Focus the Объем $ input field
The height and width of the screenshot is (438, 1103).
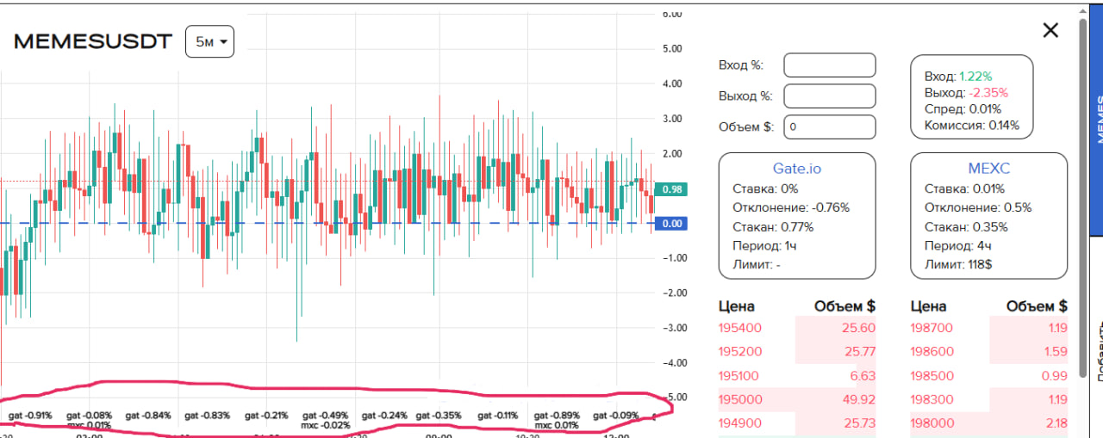(829, 126)
